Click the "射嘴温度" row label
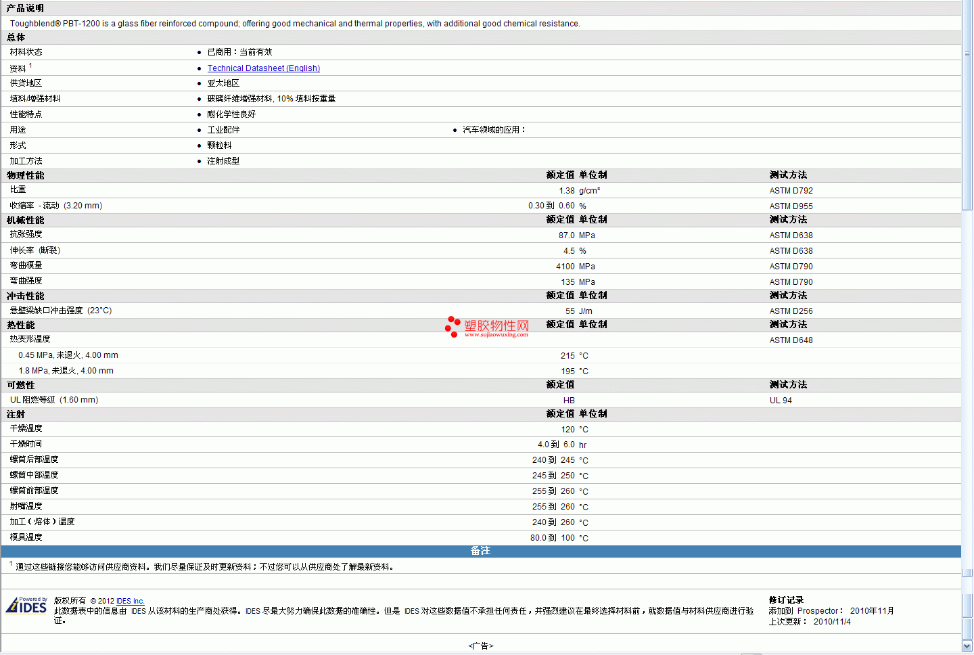974x655 pixels. click(26, 506)
